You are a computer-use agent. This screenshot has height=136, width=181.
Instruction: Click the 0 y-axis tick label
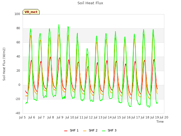[x=19, y=85]
